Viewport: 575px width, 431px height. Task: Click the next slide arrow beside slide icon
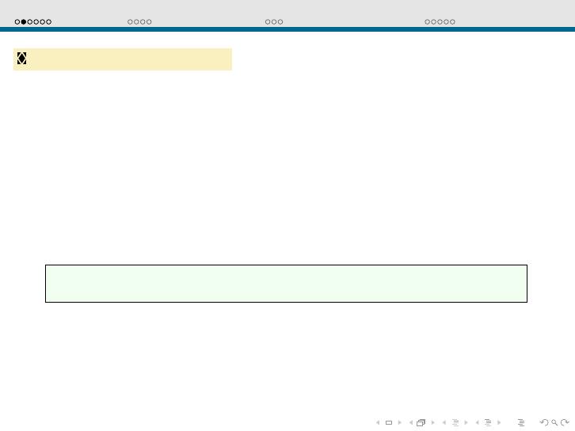400,423
